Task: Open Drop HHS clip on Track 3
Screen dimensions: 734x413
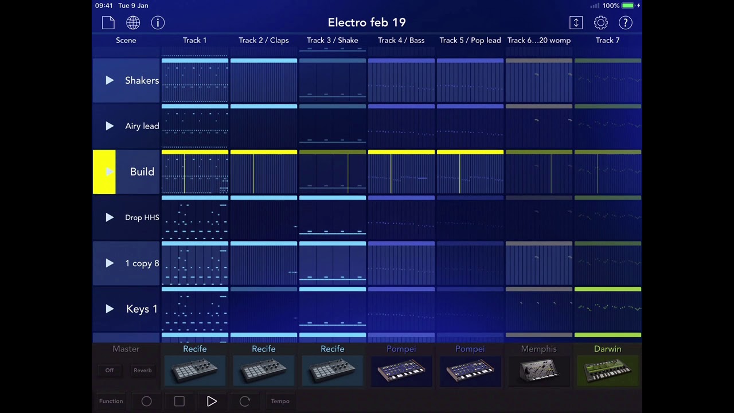Action: (x=333, y=217)
